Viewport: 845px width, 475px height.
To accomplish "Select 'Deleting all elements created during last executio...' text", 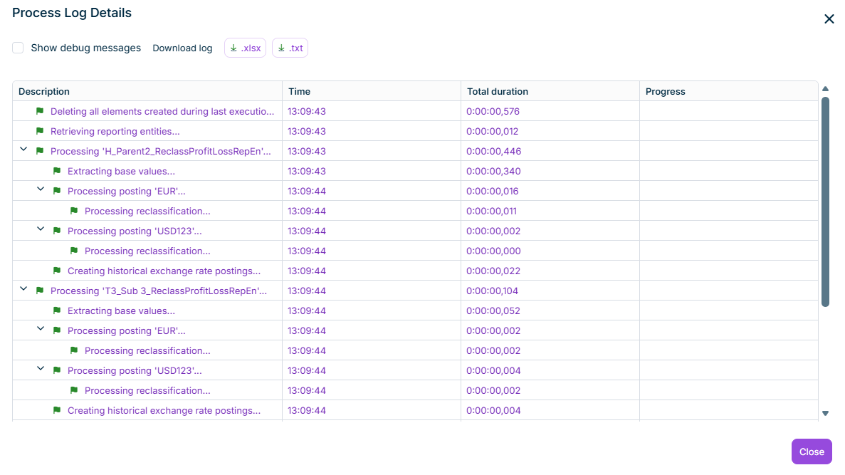I will (162, 112).
